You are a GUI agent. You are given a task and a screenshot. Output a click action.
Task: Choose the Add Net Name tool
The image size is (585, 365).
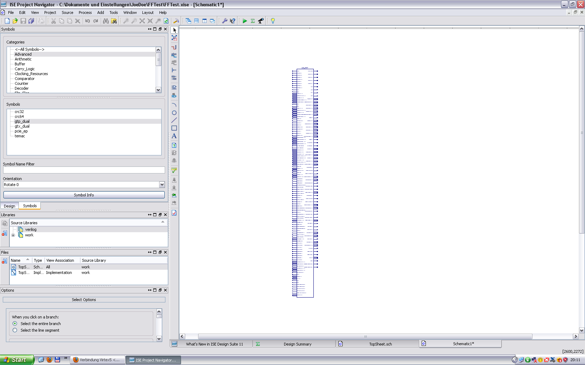174,55
